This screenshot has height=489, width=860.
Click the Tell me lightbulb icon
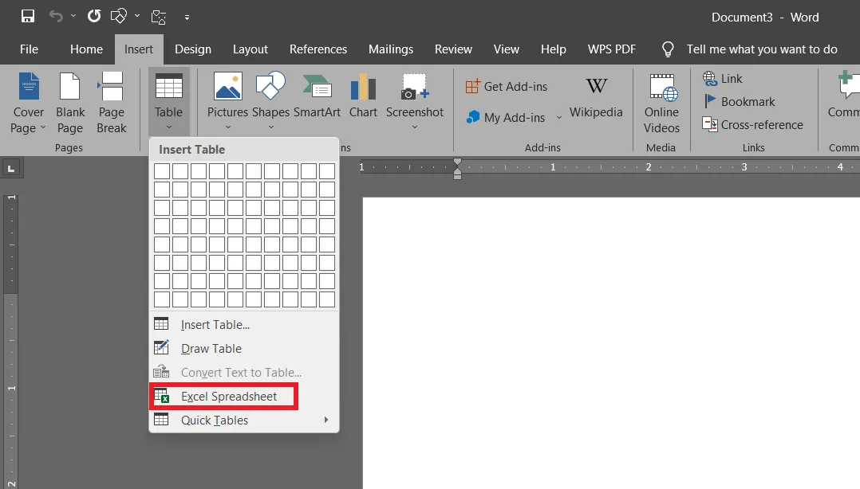click(668, 50)
